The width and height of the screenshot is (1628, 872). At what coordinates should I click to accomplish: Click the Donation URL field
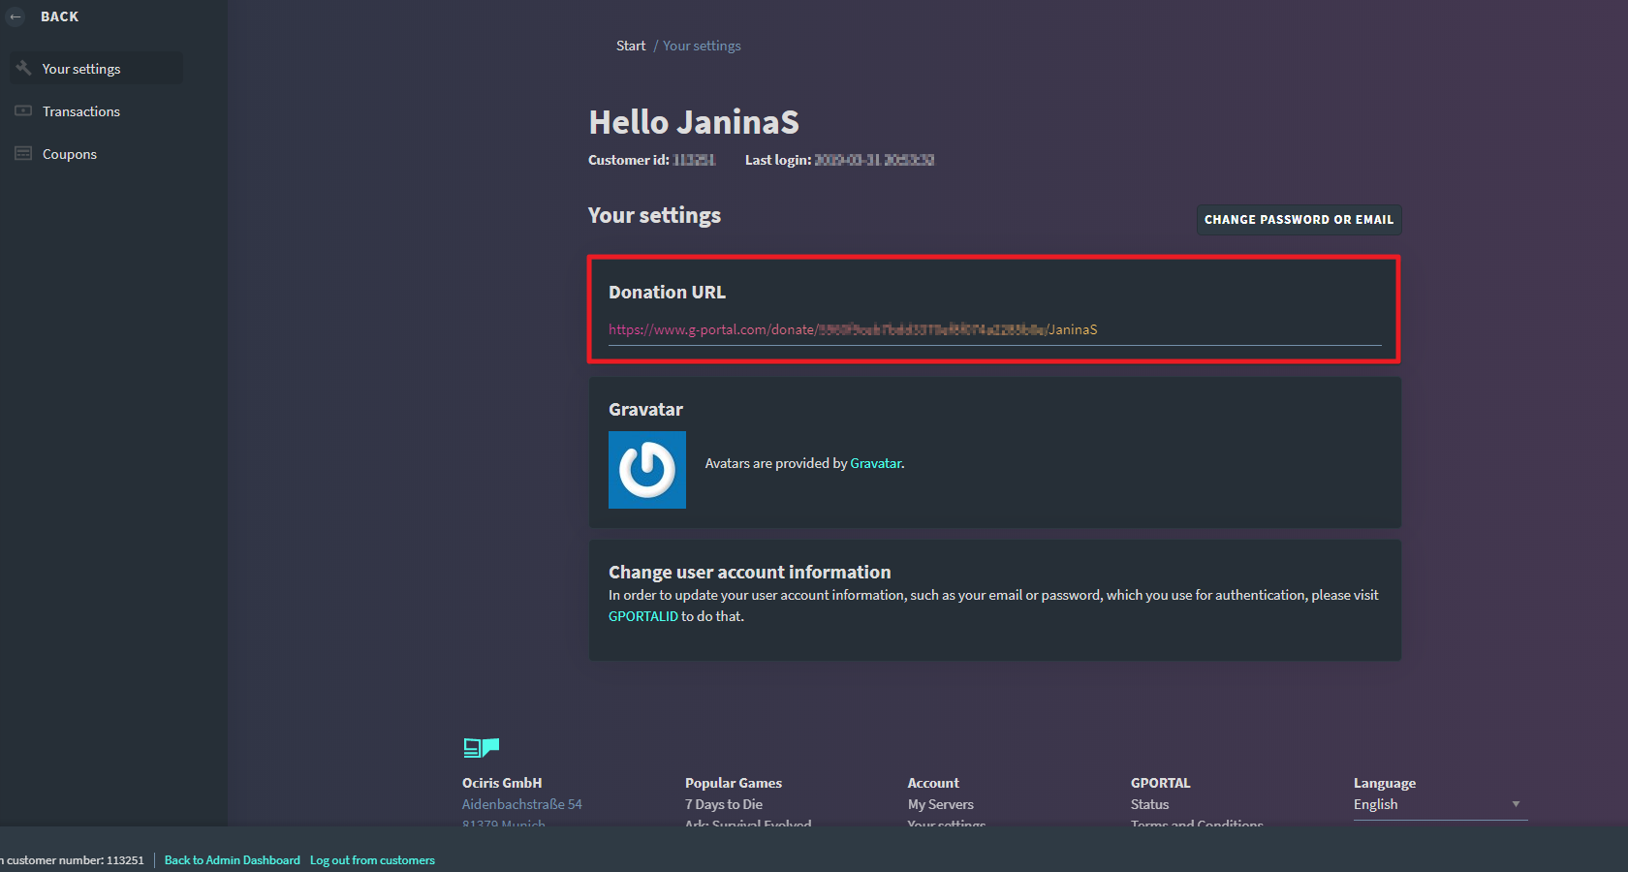994,329
